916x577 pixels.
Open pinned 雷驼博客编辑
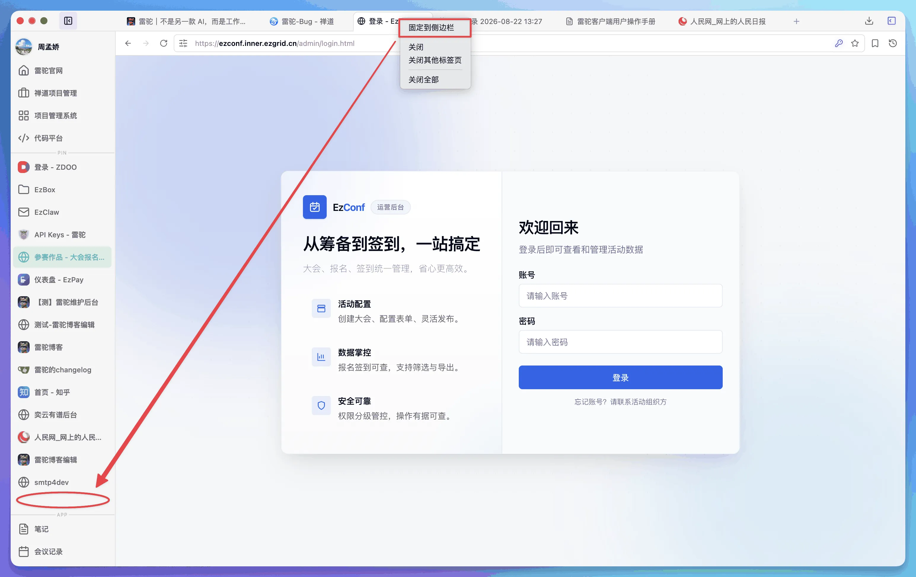[x=62, y=459]
